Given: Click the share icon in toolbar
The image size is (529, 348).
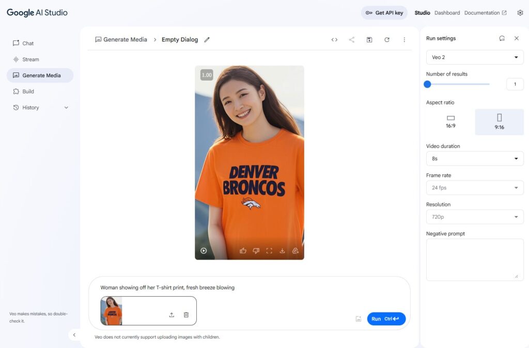Looking at the screenshot, I should pyautogui.click(x=351, y=40).
